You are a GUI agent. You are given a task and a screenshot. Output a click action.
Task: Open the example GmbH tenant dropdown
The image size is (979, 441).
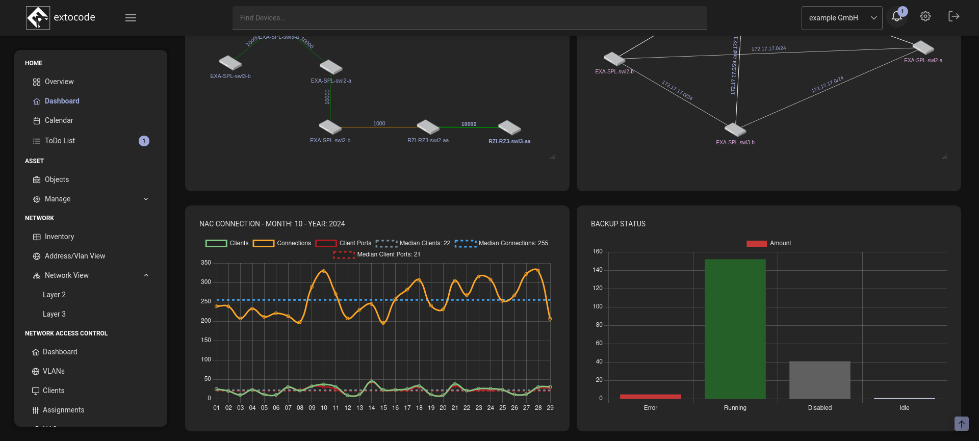(841, 18)
